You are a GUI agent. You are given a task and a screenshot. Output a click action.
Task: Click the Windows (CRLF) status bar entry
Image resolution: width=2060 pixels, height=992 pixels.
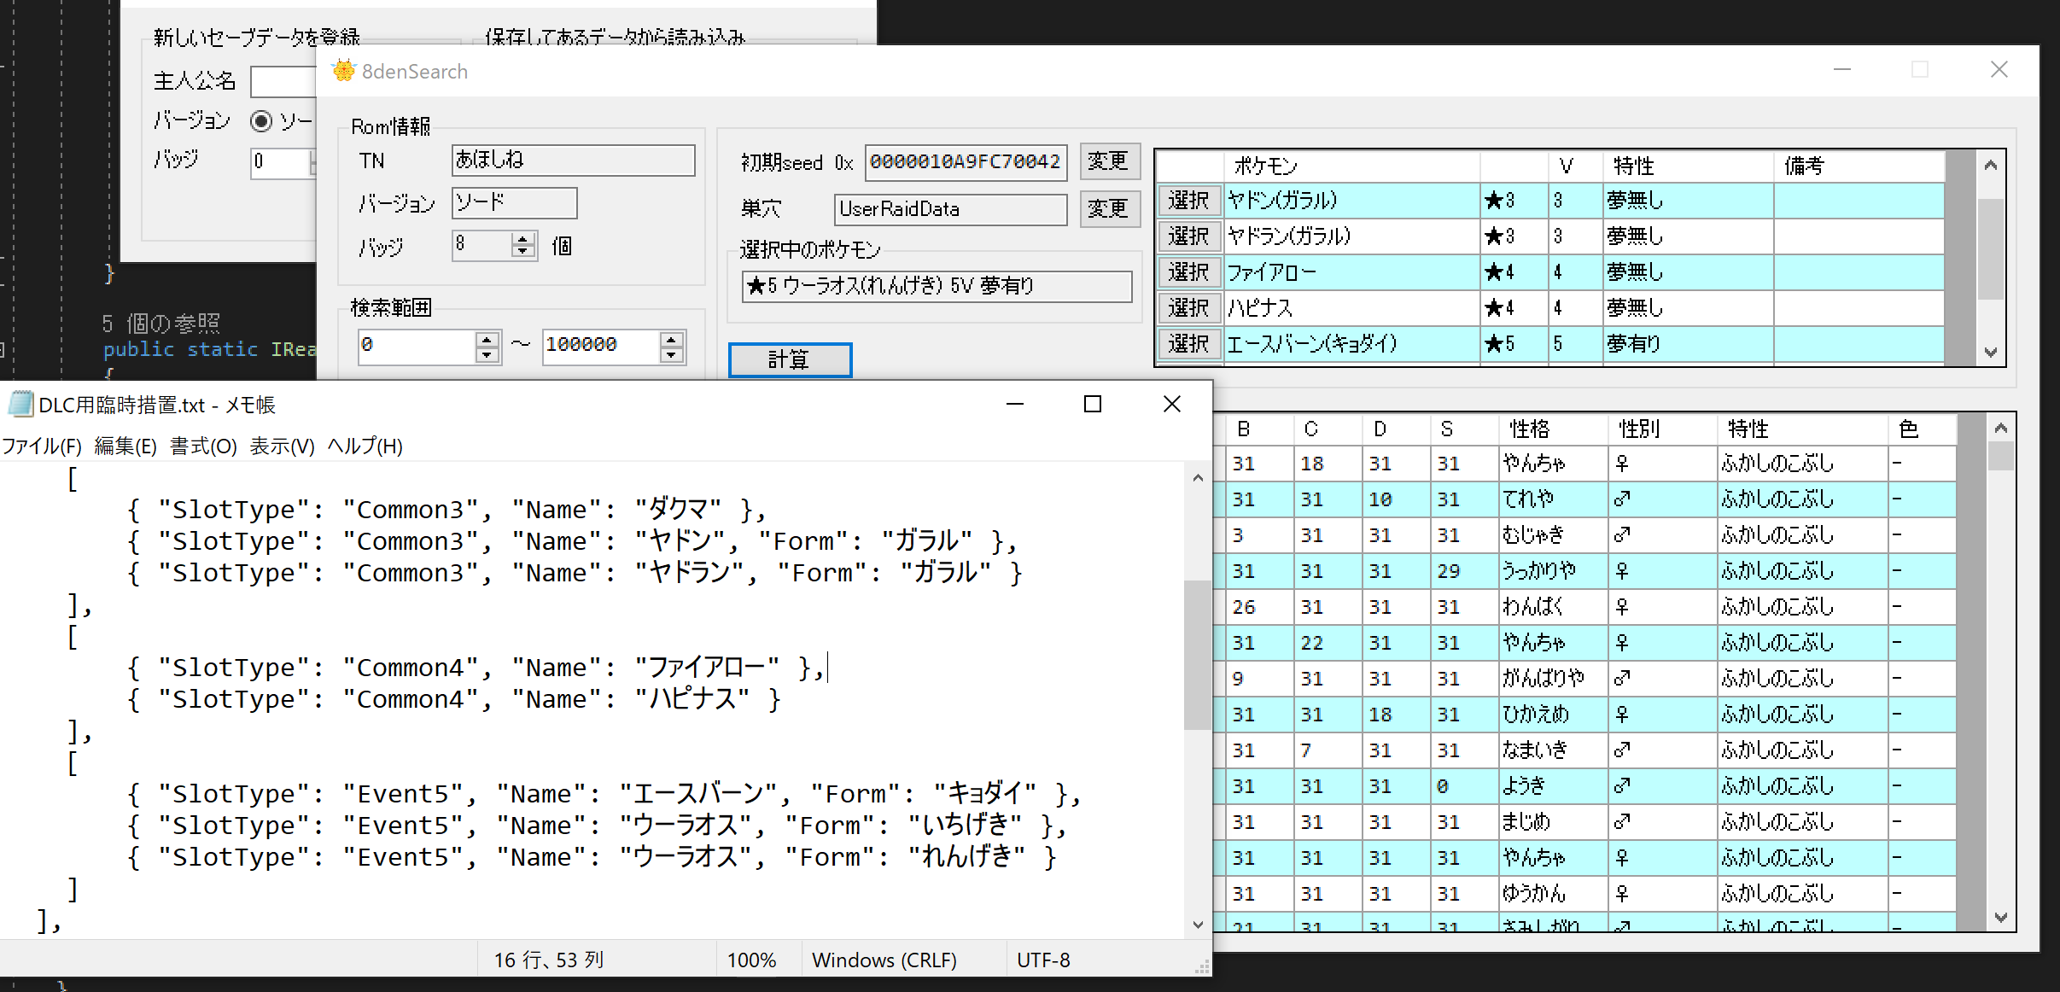tap(884, 960)
